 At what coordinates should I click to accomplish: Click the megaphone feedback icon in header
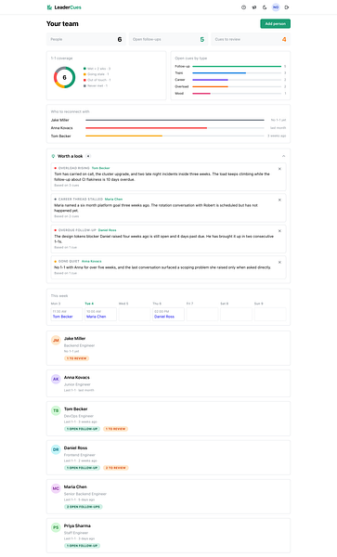[254, 7]
